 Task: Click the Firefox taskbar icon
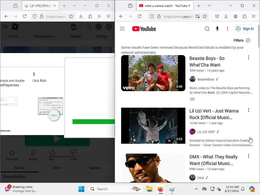(160, 189)
